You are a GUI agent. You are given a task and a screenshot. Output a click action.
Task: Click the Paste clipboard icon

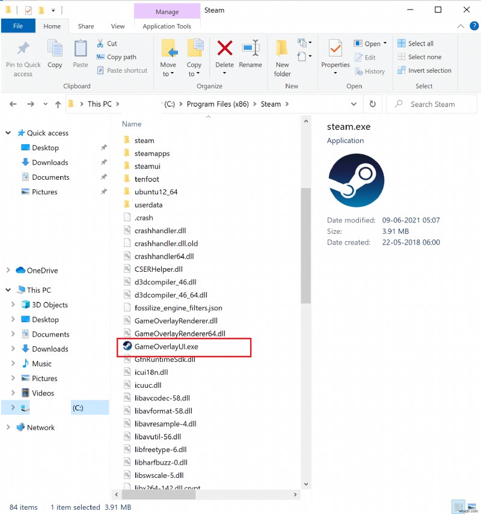[x=81, y=49]
